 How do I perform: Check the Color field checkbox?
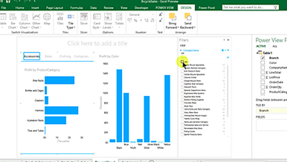[262, 63]
